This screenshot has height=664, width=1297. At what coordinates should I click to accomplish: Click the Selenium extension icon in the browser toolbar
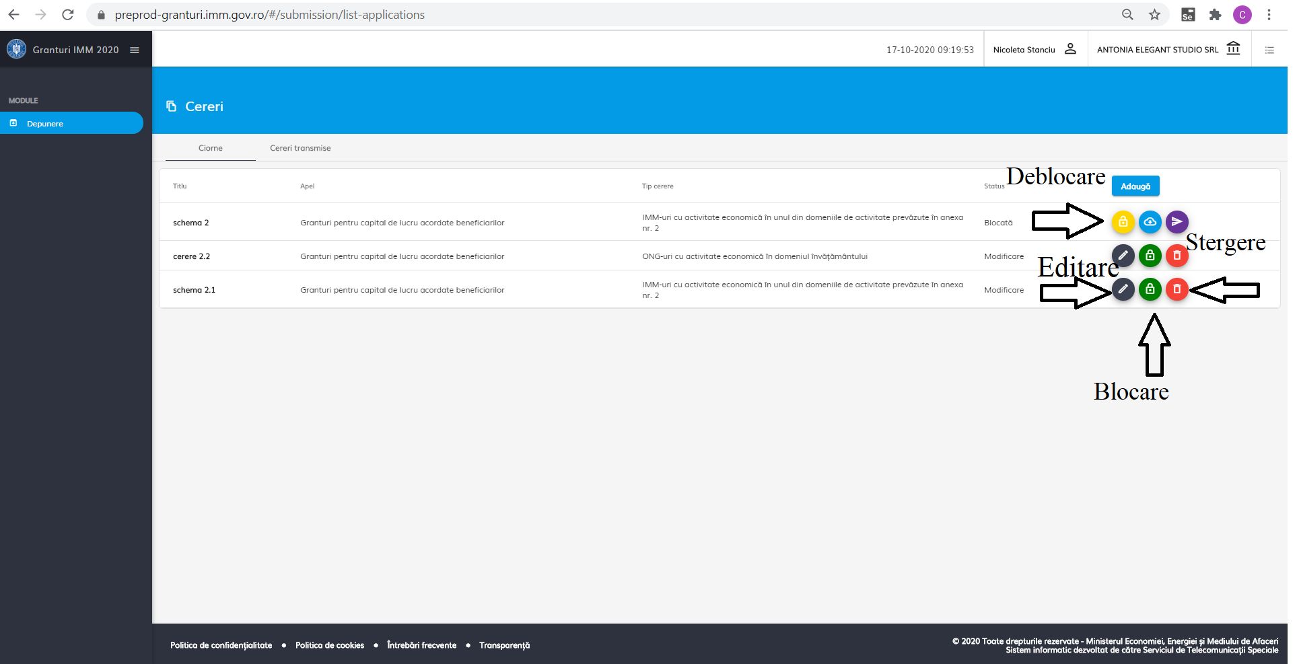pyautogui.click(x=1188, y=15)
